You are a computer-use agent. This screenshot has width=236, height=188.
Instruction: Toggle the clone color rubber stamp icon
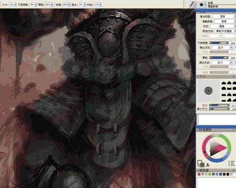click(x=207, y=165)
